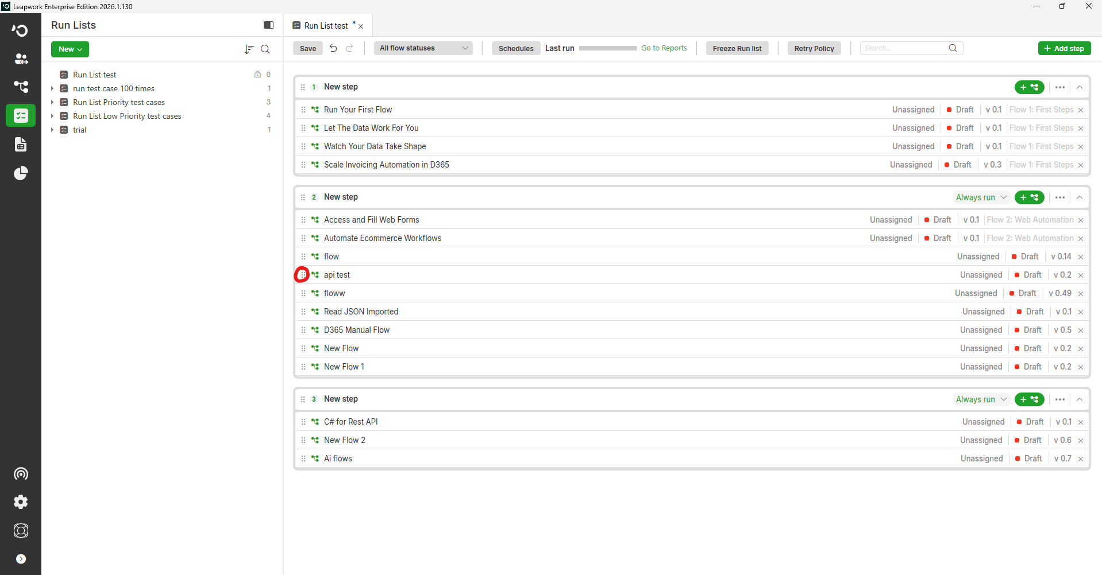Follow the 'Go to Reports' link
The height and width of the screenshot is (575, 1102).
[664, 48]
